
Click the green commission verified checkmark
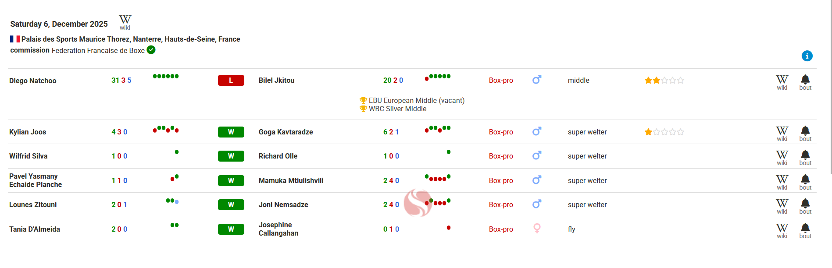[151, 50]
